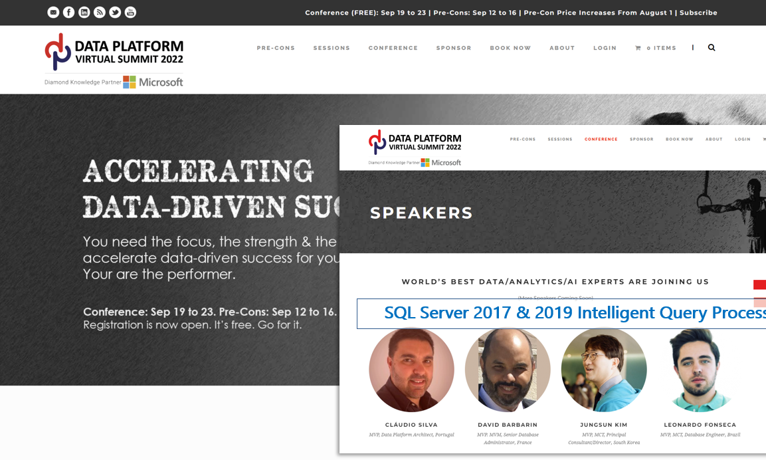Open the About menu in main navigation
Screen dimensions: 766x460
tap(562, 48)
